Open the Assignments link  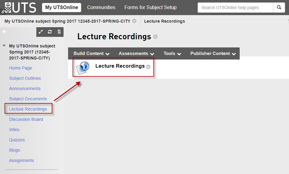pyautogui.click(x=21, y=161)
